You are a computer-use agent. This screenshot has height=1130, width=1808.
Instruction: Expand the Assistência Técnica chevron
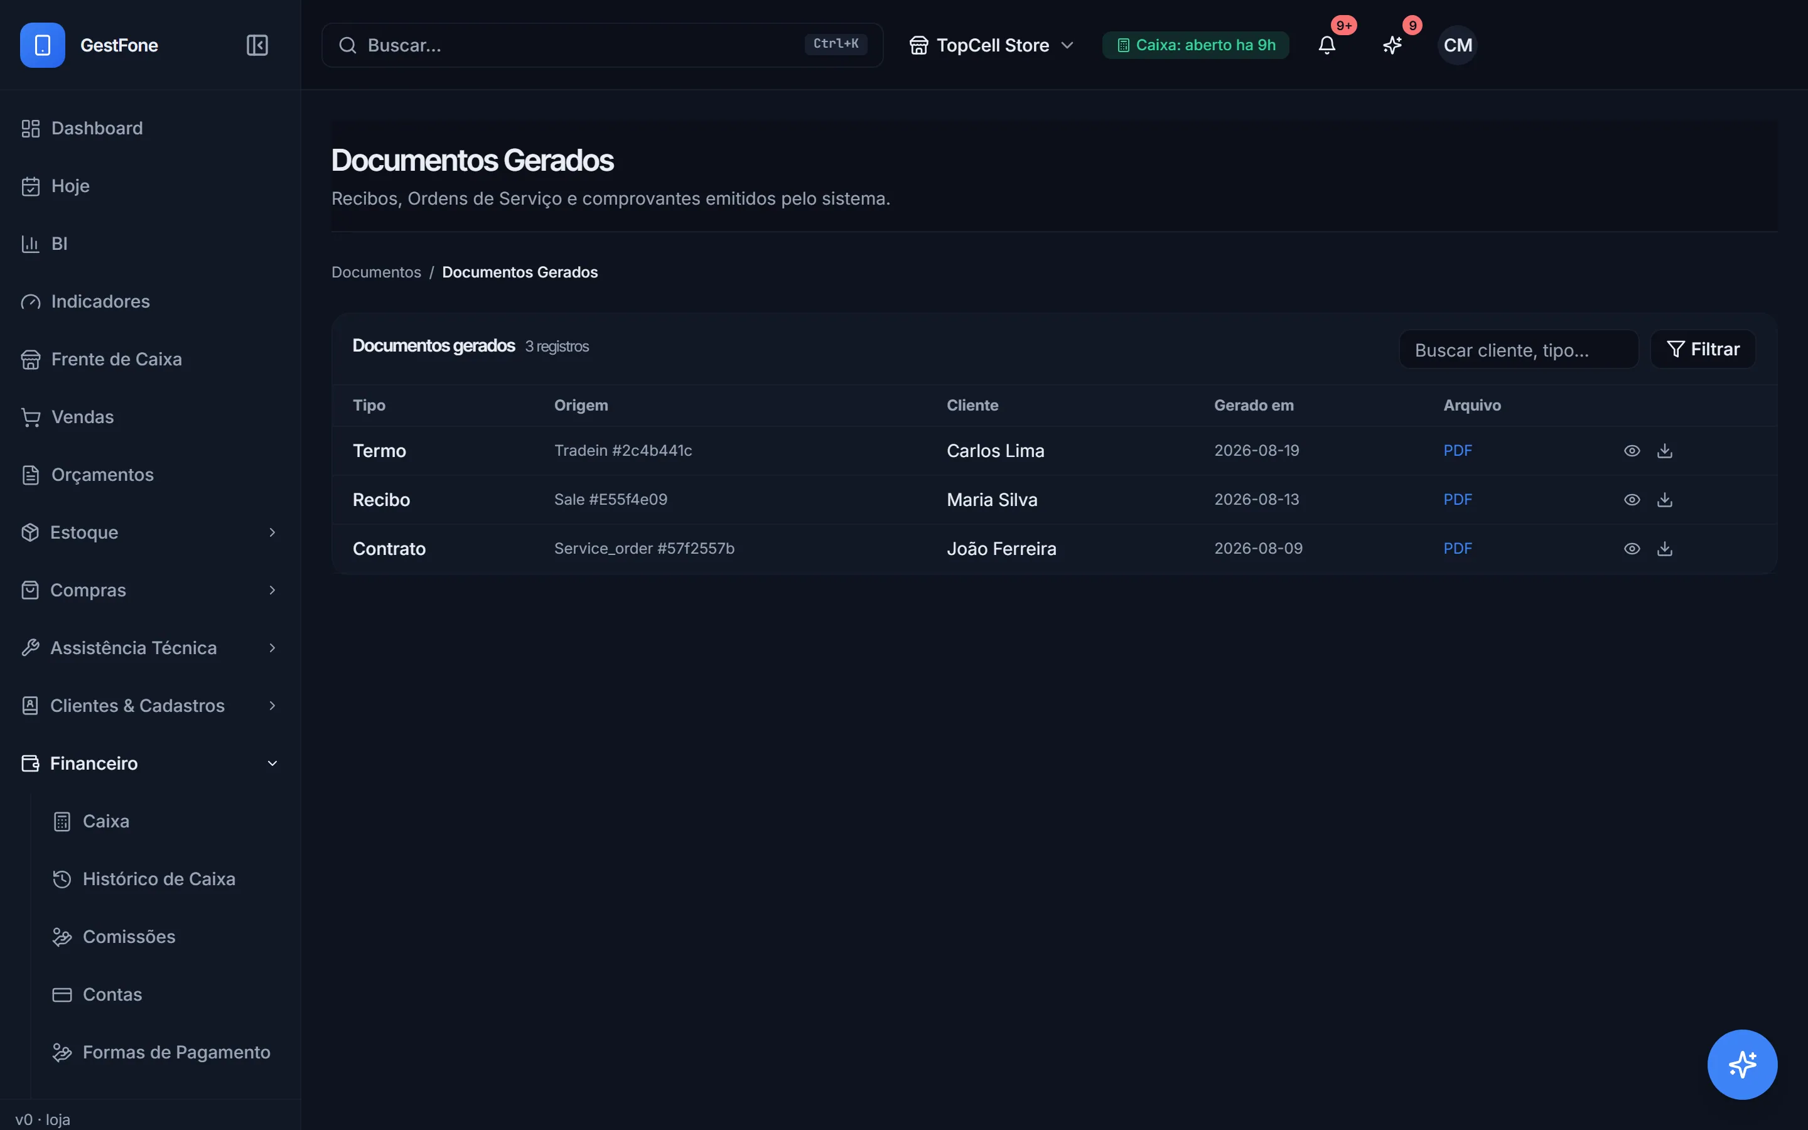tap(272, 648)
